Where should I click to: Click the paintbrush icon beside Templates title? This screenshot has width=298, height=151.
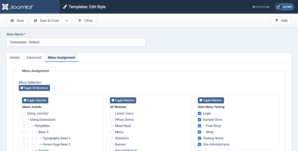pos(65,7)
